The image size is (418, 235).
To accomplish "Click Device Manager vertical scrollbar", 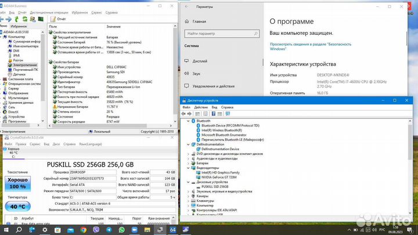I will [x=410, y=143].
